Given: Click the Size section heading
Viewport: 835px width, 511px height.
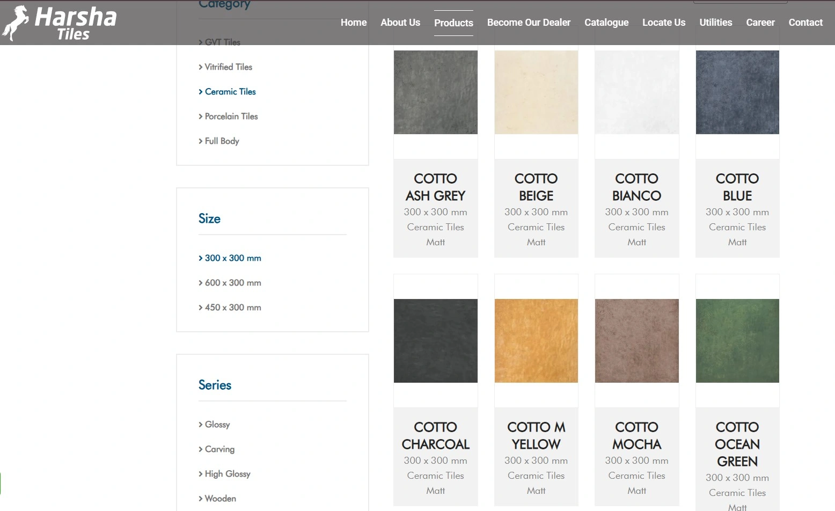Looking at the screenshot, I should [x=209, y=219].
